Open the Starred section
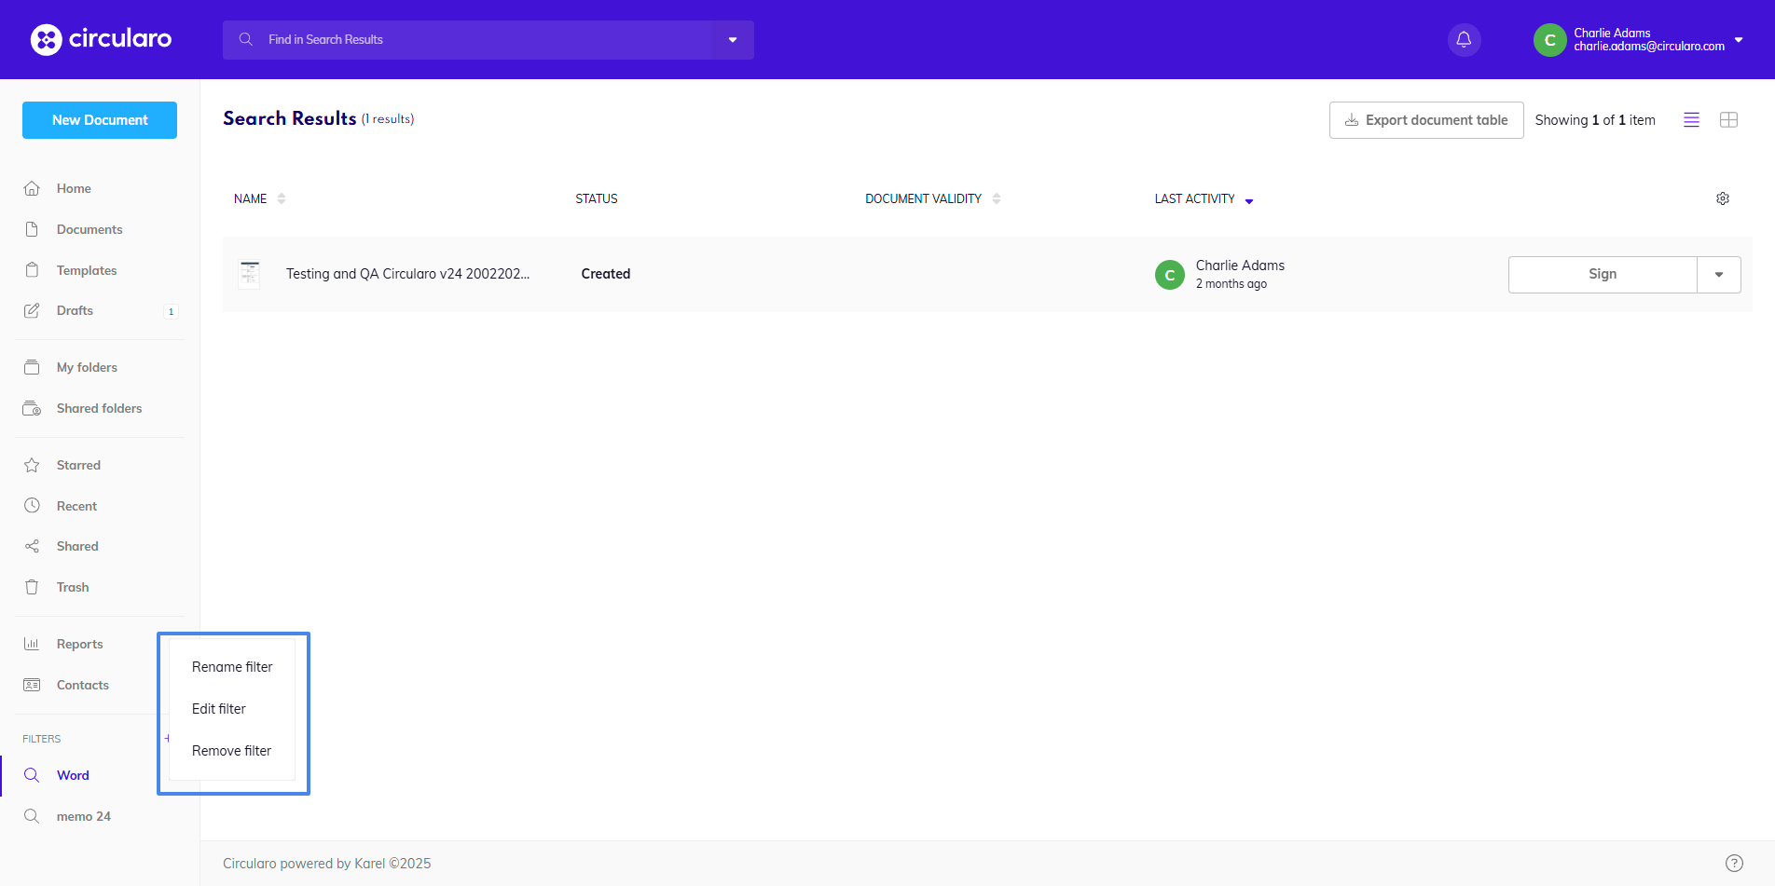This screenshot has width=1775, height=886. click(x=78, y=465)
